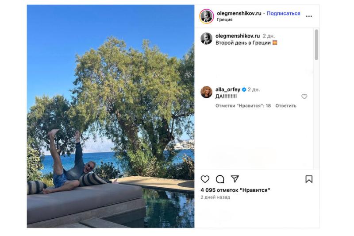Viewport: 354px width, 236px height.
Task: View comment likes "Отметки Нравится: 18"
Action: click(243, 106)
